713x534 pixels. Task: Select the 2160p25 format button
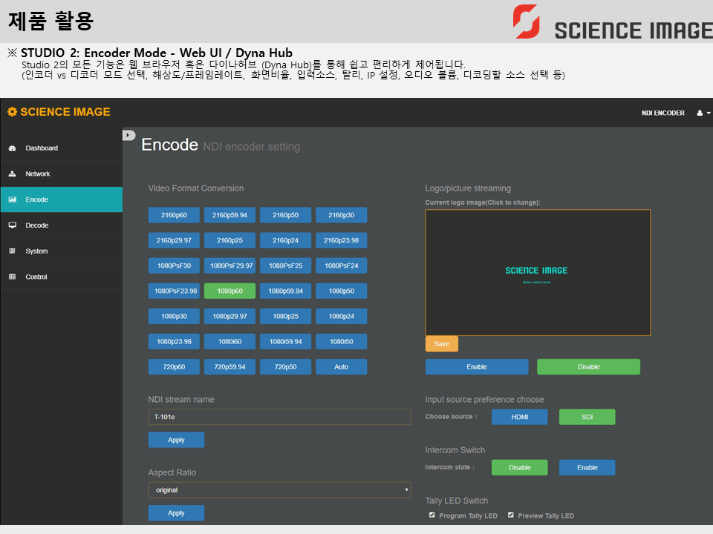point(229,240)
